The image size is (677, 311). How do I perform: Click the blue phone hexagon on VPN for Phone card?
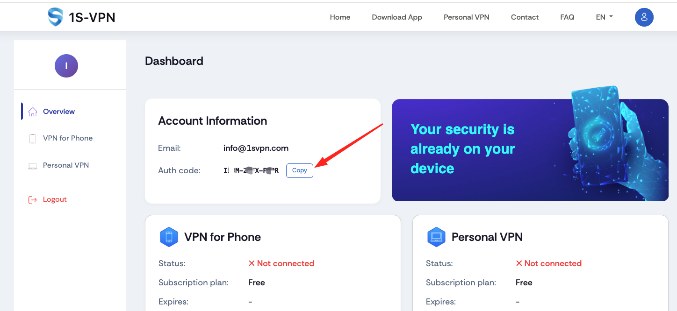tap(169, 237)
